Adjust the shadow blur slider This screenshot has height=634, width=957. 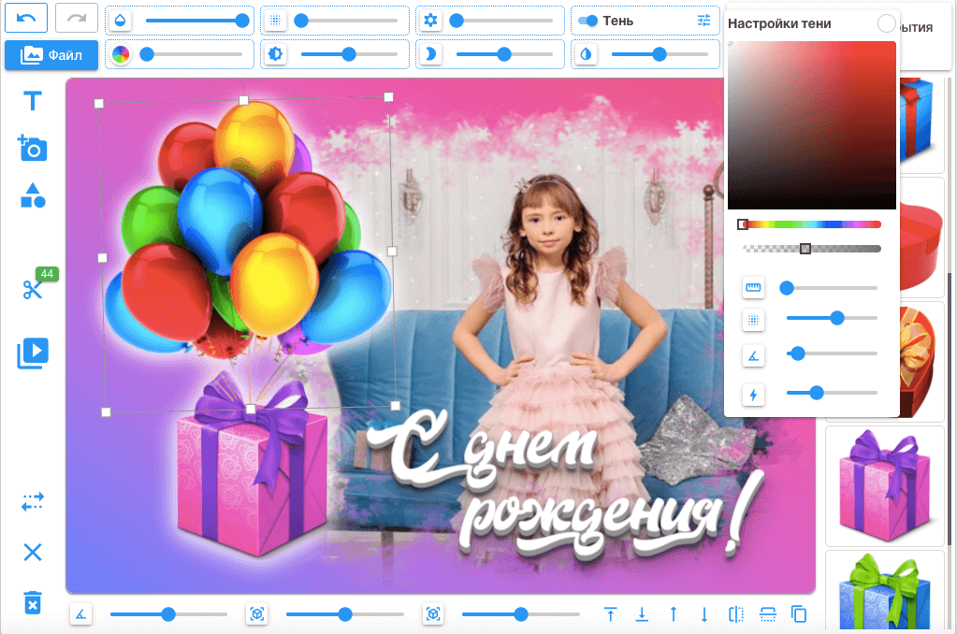[x=832, y=318]
